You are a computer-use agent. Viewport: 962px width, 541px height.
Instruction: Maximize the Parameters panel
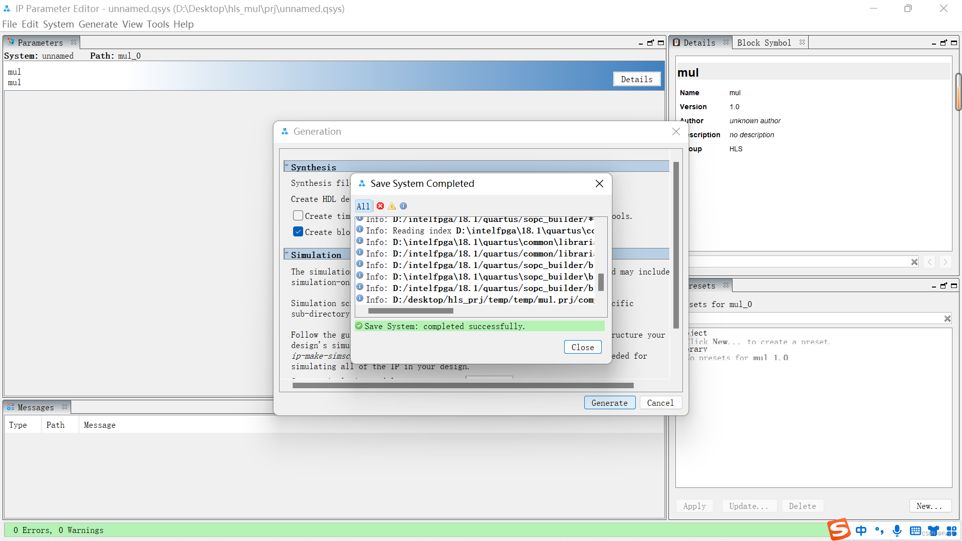click(661, 43)
